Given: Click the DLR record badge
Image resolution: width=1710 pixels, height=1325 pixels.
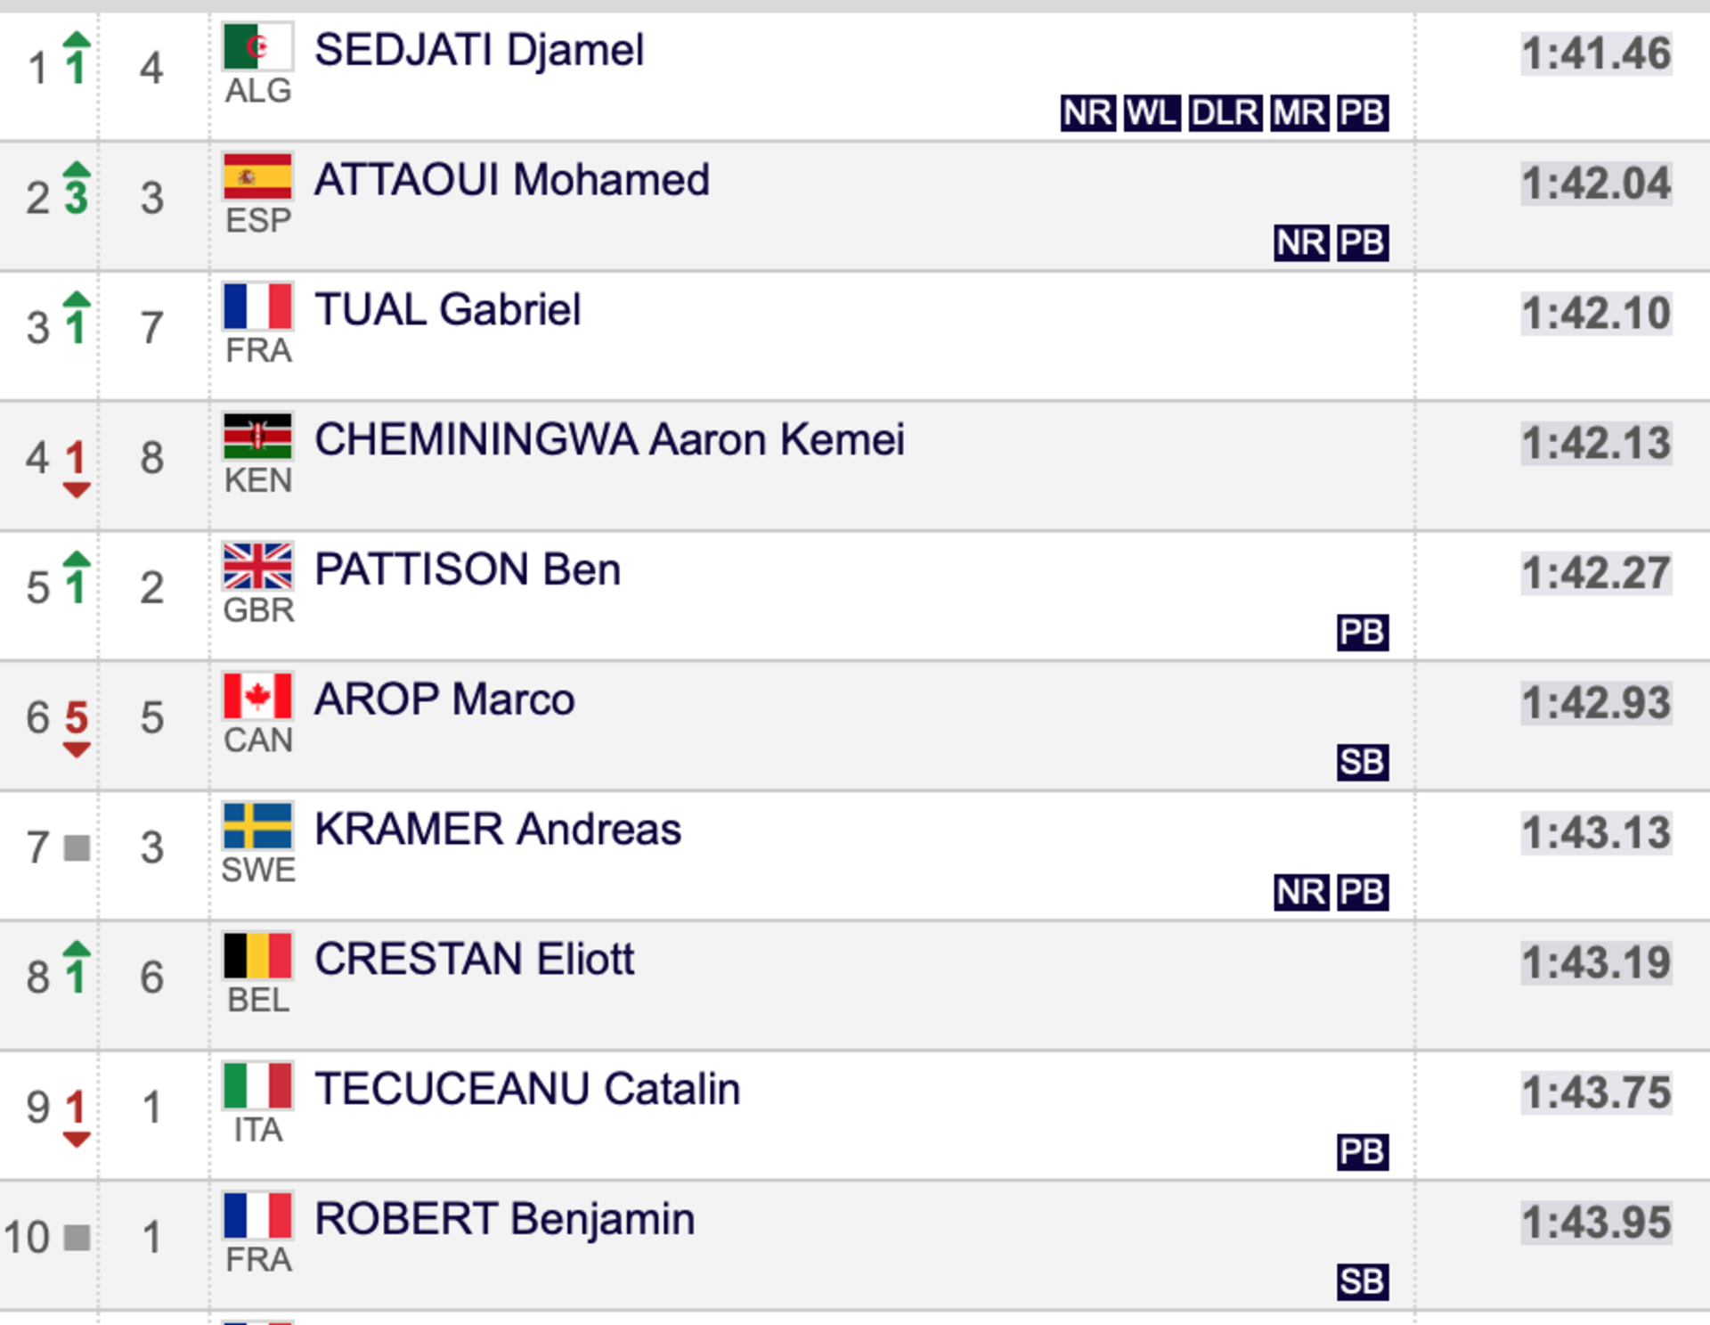Looking at the screenshot, I should tap(1225, 113).
